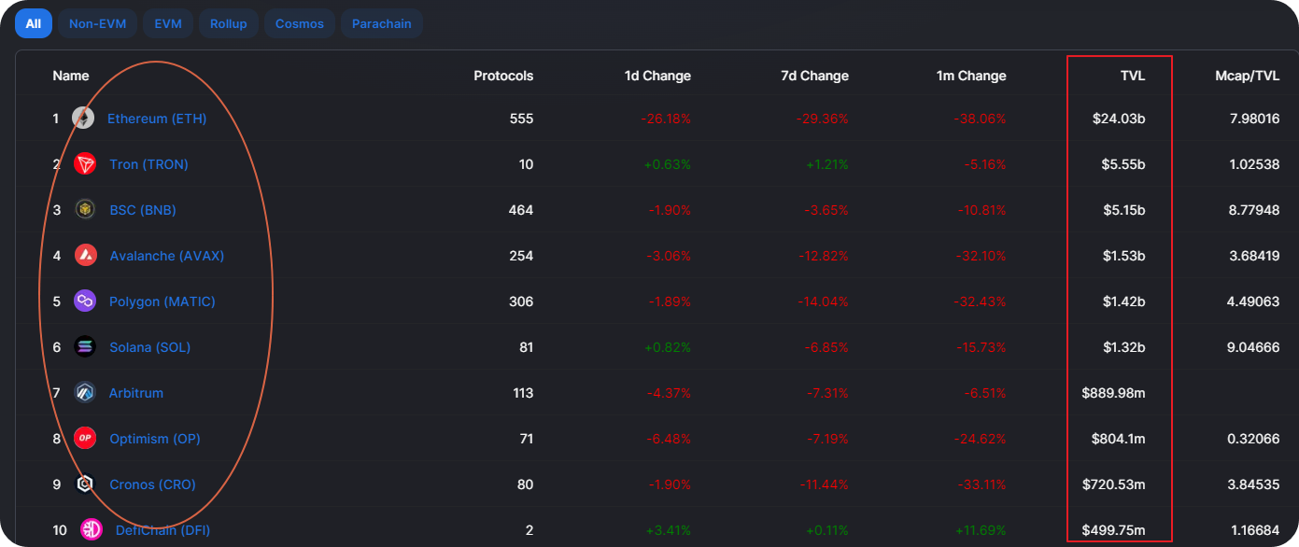Open the BSC (BNB) chain link

143,210
